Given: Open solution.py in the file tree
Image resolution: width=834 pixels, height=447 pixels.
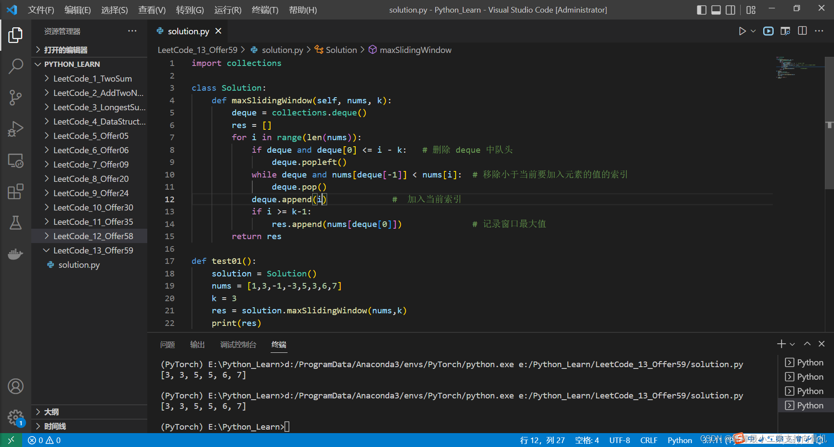Looking at the screenshot, I should pyautogui.click(x=89, y=265).
